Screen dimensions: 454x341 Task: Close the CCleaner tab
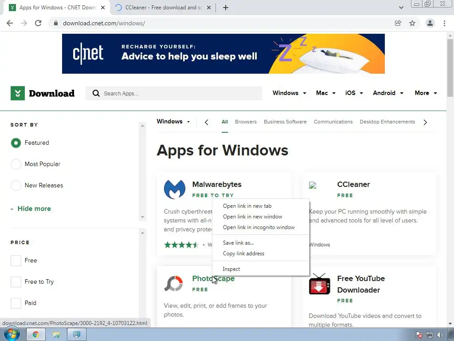pyautogui.click(x=209, y=8)
